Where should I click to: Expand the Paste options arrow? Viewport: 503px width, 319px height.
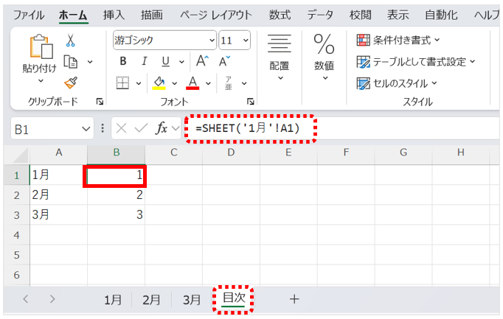(41, 81)
